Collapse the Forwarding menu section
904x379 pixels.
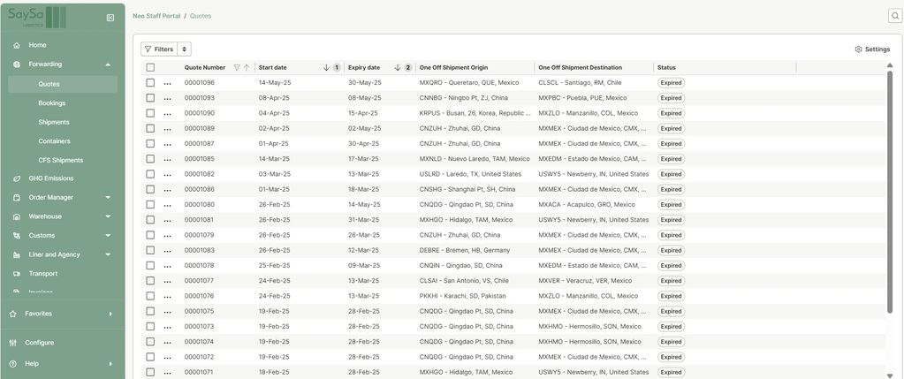pos(108,64)
